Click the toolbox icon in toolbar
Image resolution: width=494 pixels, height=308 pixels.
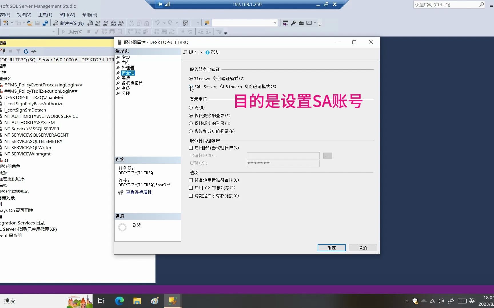pyautogui.click(x=301, y=23)
